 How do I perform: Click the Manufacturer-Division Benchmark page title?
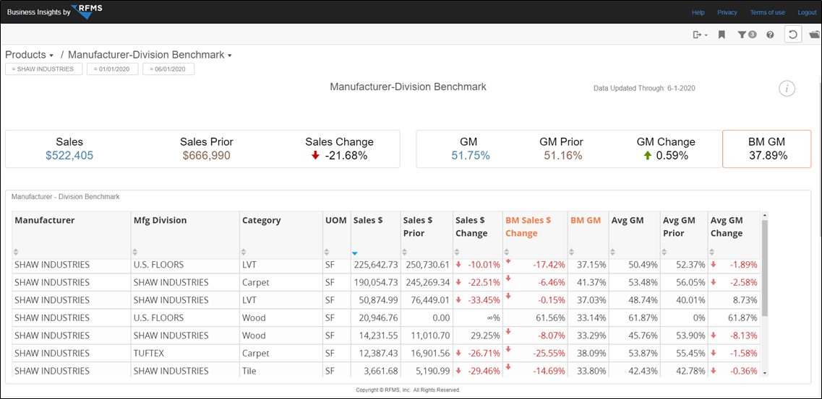[408, 87]
